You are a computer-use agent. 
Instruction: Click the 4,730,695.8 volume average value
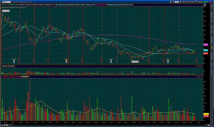point(24,77)
